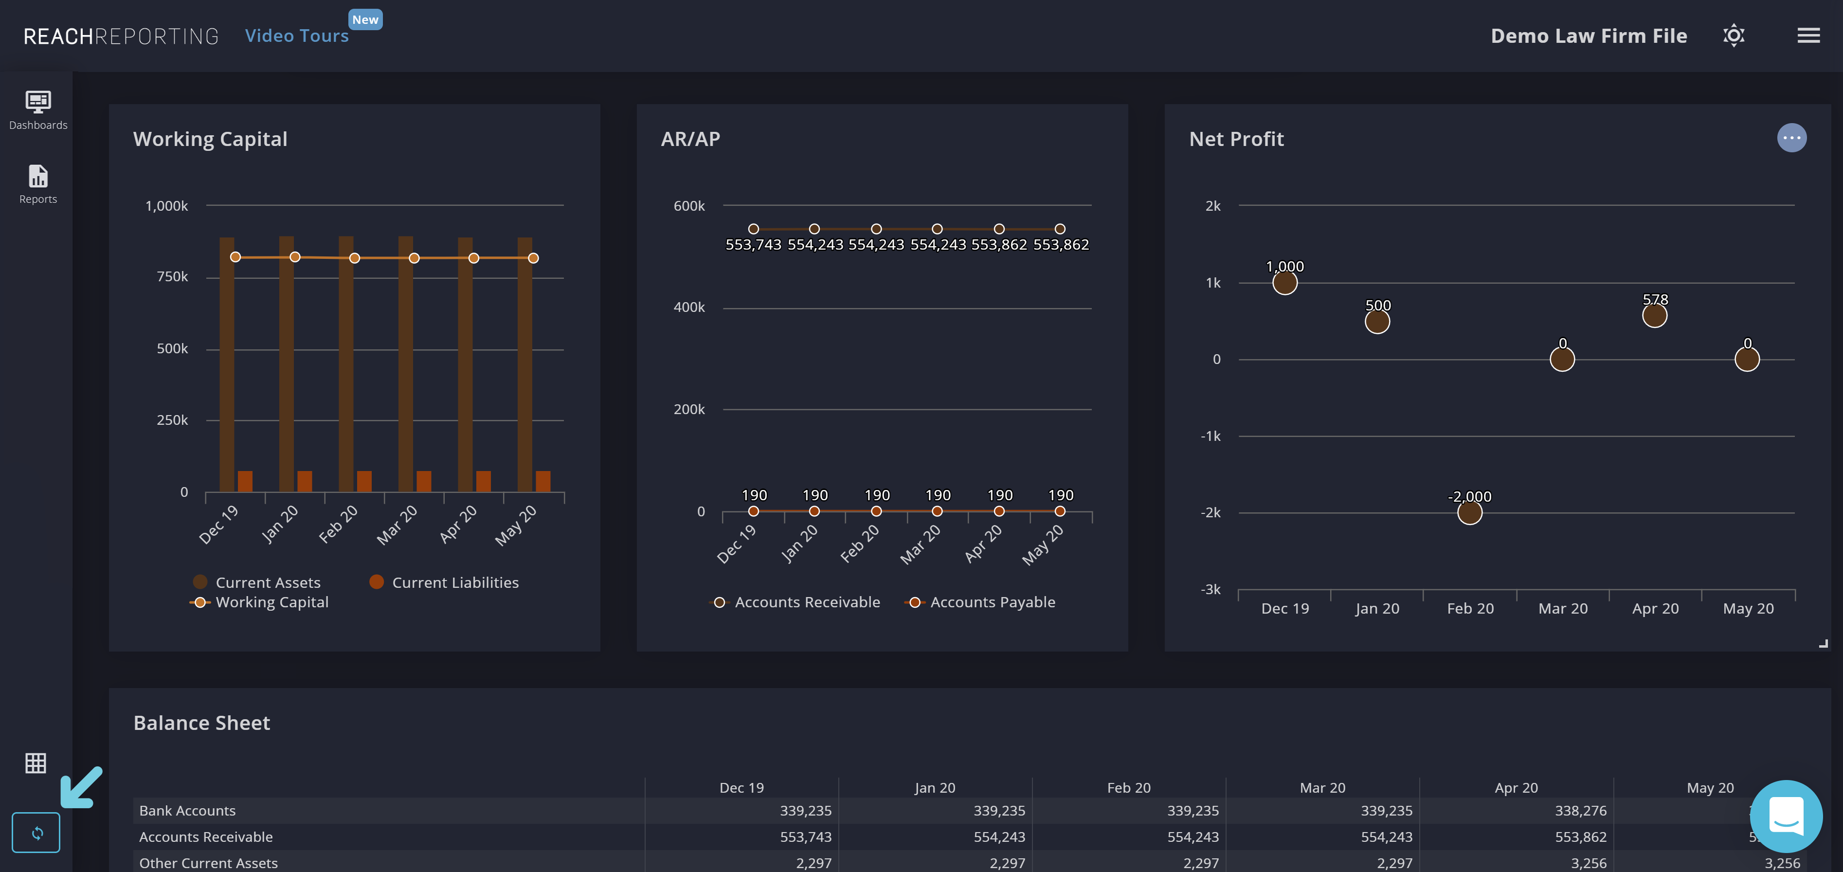1843x872 pixels.
Task: Open the chat support bubble
Action: [x=1786, y=816]
